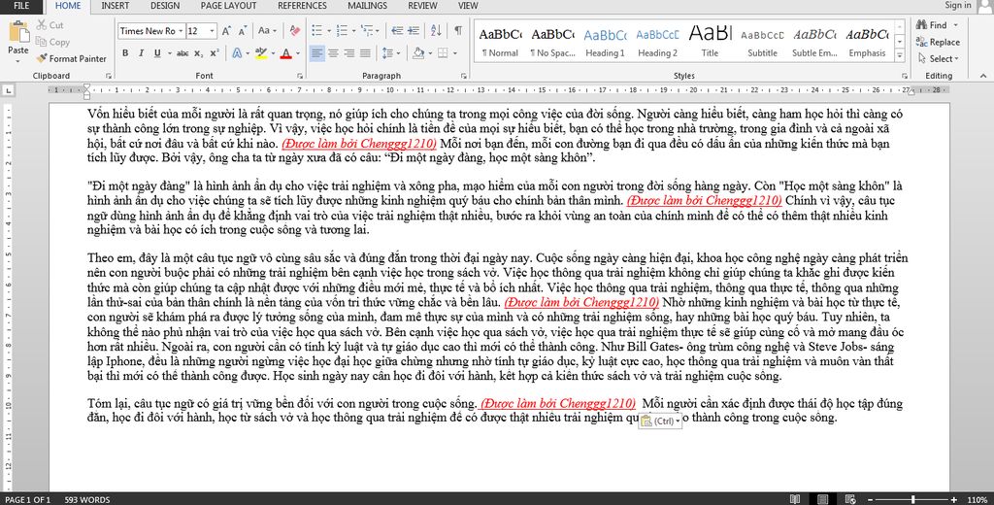The image size is (994, 505).
Task: Apply borders grid icon
Action: click(443, 53)
